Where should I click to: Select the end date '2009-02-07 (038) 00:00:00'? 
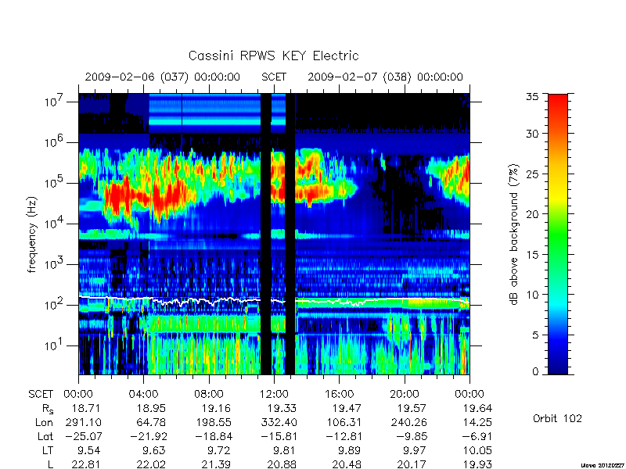385,77
